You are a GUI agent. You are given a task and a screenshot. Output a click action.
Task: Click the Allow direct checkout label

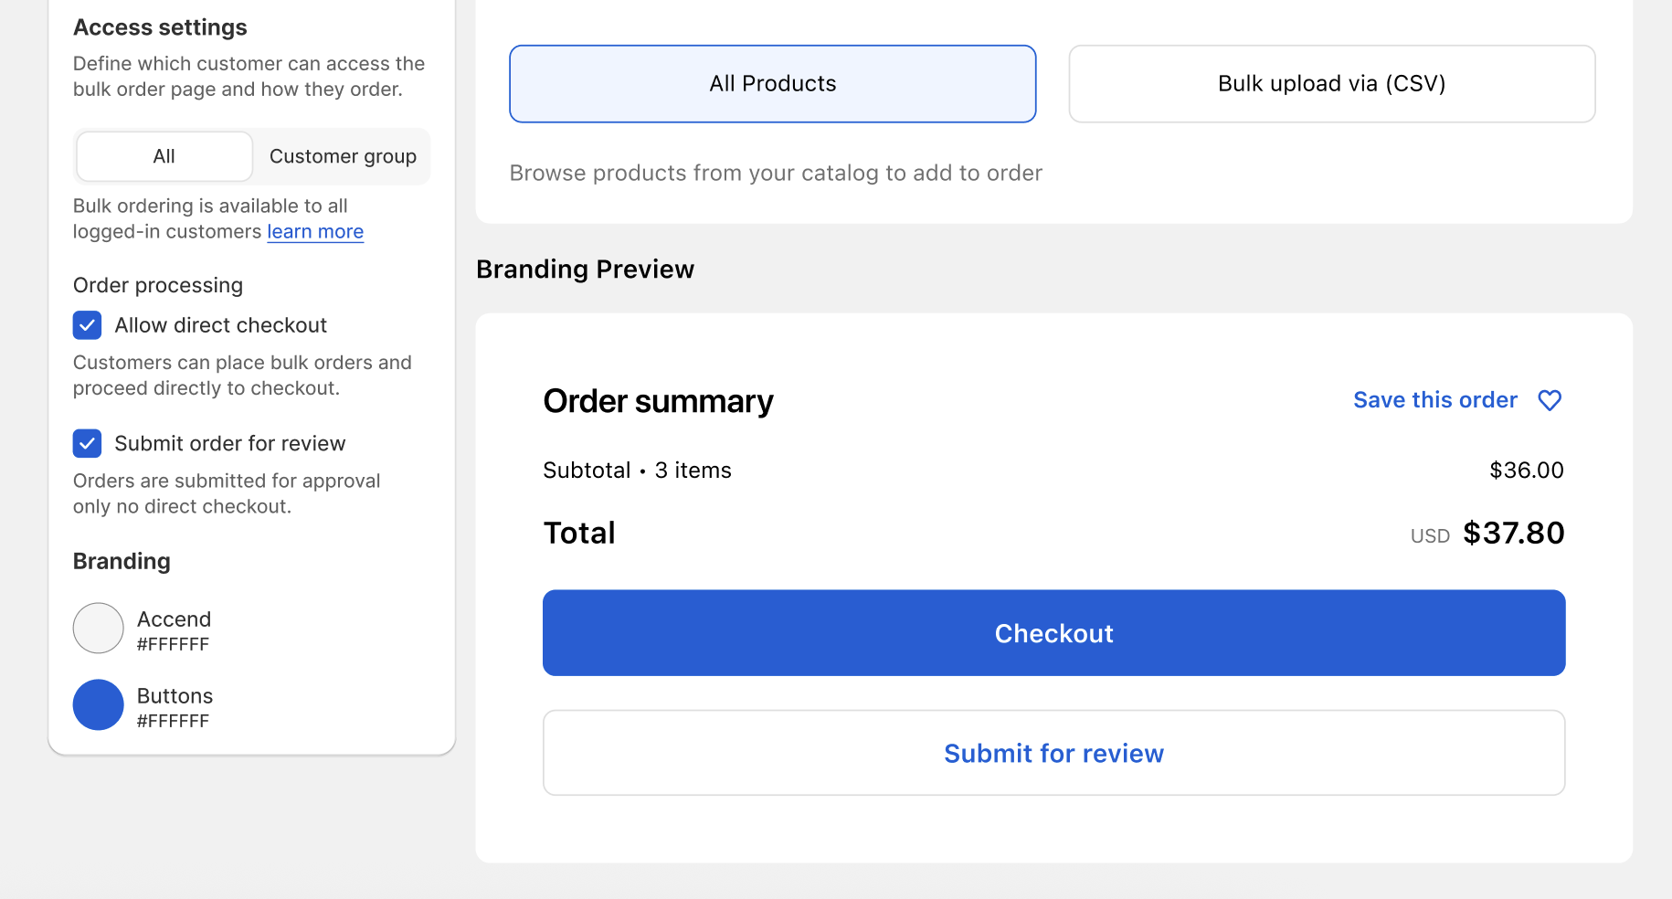click(220, 325)
